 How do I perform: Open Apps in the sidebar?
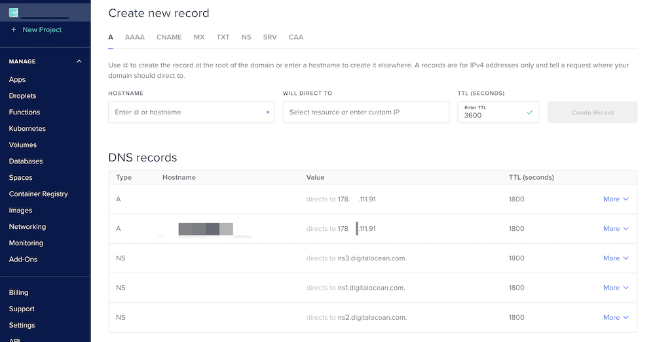[17, 79]
